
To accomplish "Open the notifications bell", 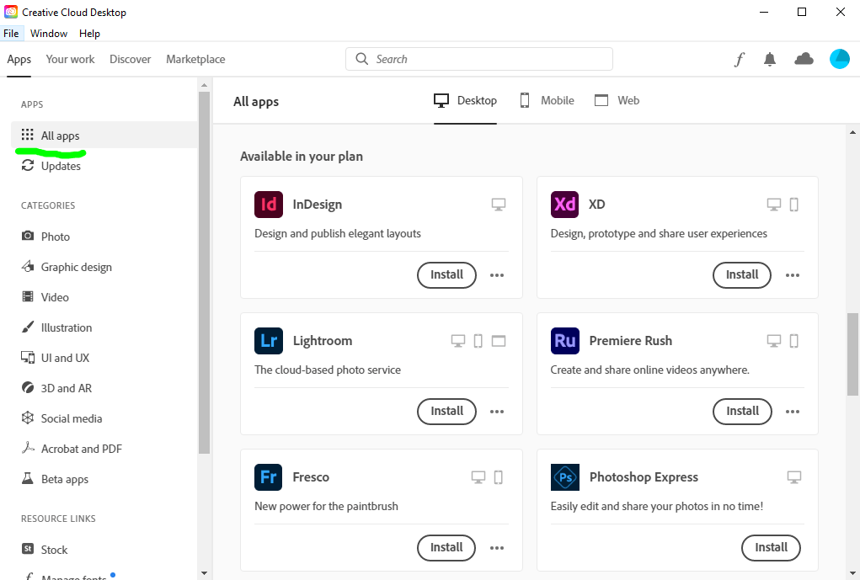I will click(x=769, y=59).
